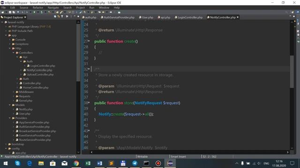300x168 pixels.
Task: Open the Window menu
Action: (104, 7)
